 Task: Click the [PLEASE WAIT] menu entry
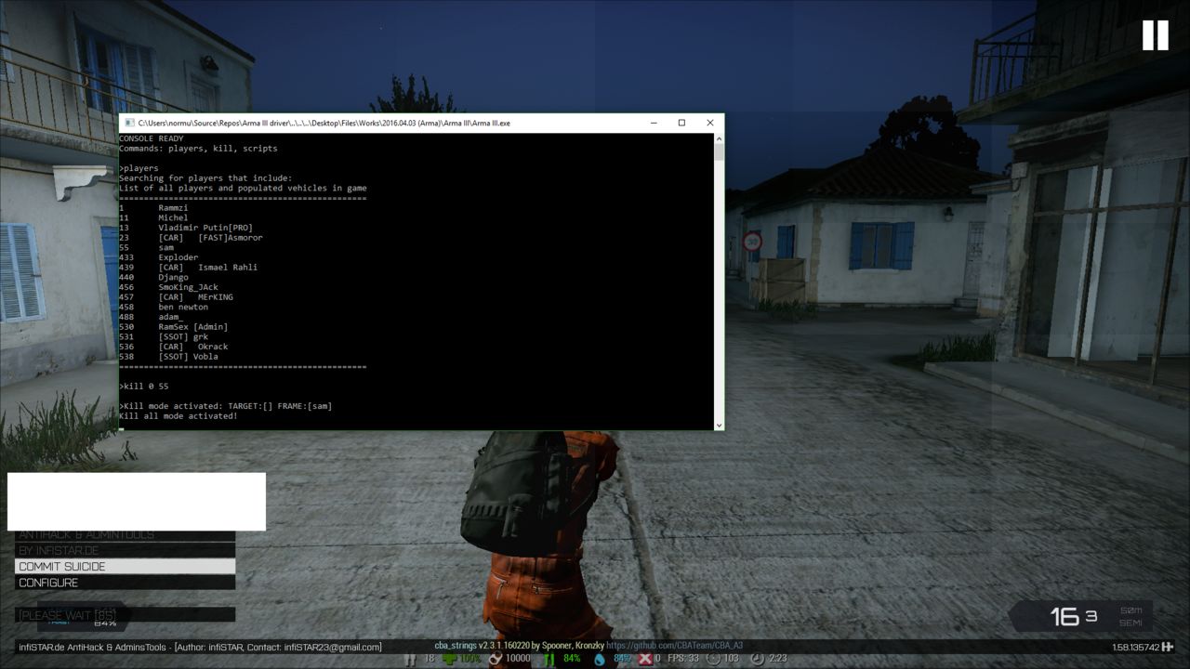point(125,614)
